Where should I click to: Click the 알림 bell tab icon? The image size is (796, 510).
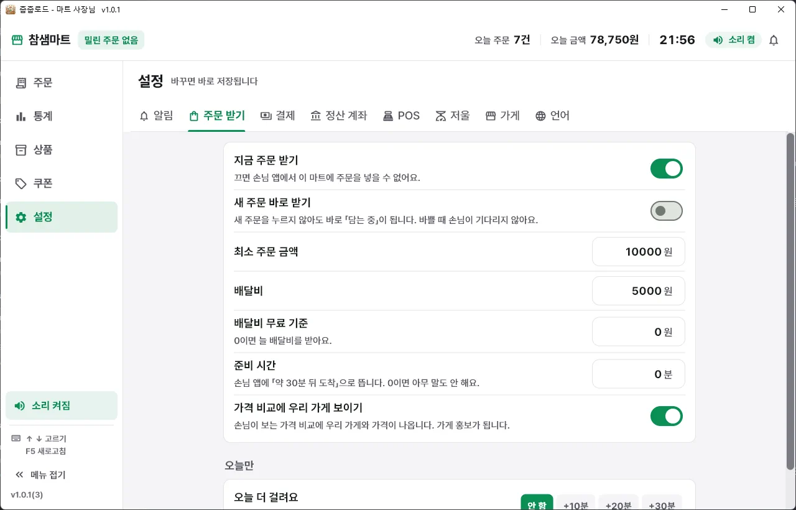[x=144, y=116]
